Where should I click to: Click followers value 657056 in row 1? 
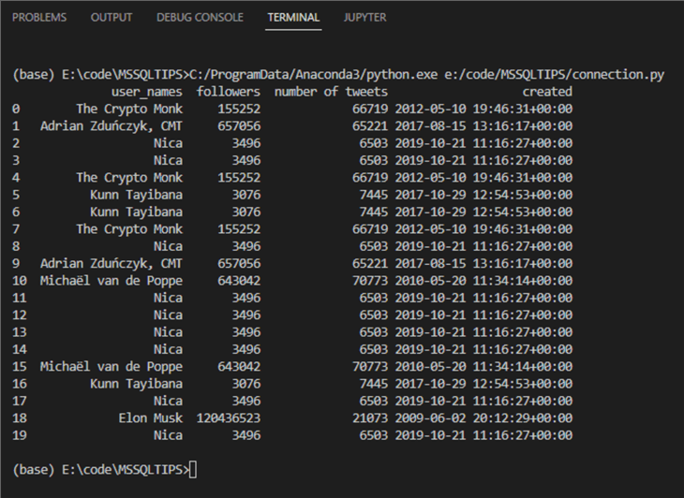pos(239,126)
